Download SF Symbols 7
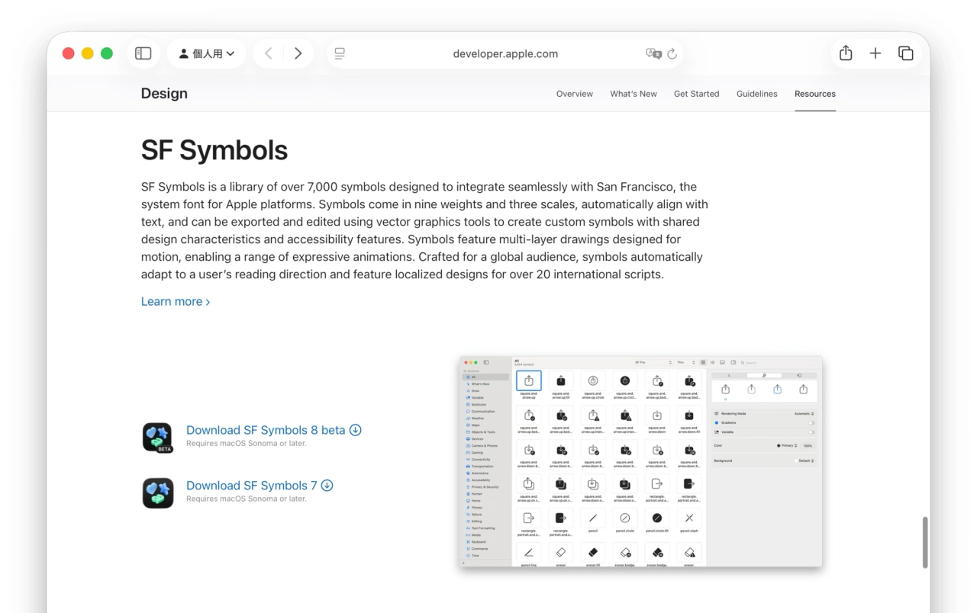This screenshot has height=613, width=977. tap(260, 486)
